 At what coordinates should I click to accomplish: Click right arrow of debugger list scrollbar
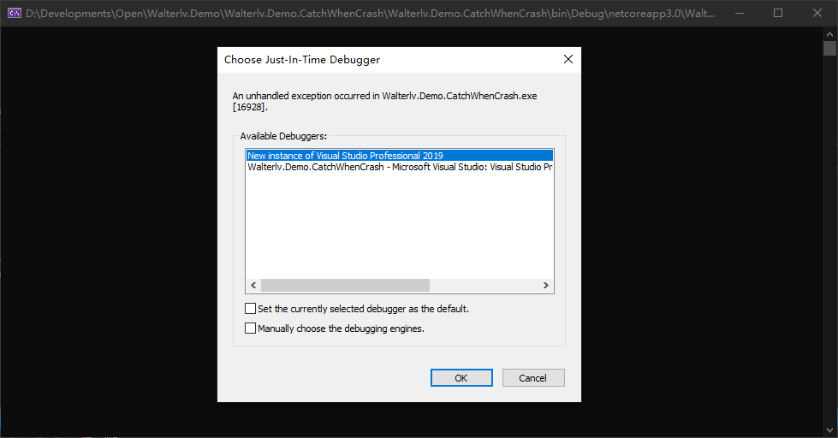[x=547, y=286]
